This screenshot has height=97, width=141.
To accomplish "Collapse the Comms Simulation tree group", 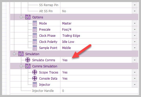I will tap(21, 66).
